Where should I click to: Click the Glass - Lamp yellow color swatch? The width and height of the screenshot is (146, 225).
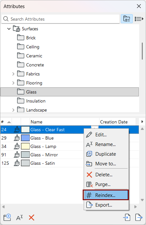tap(25, 146)
